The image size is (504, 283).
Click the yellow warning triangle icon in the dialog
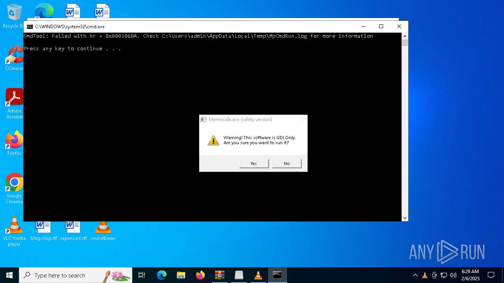pos(213,140)
